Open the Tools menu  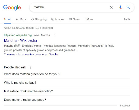(x=127, y=19)
